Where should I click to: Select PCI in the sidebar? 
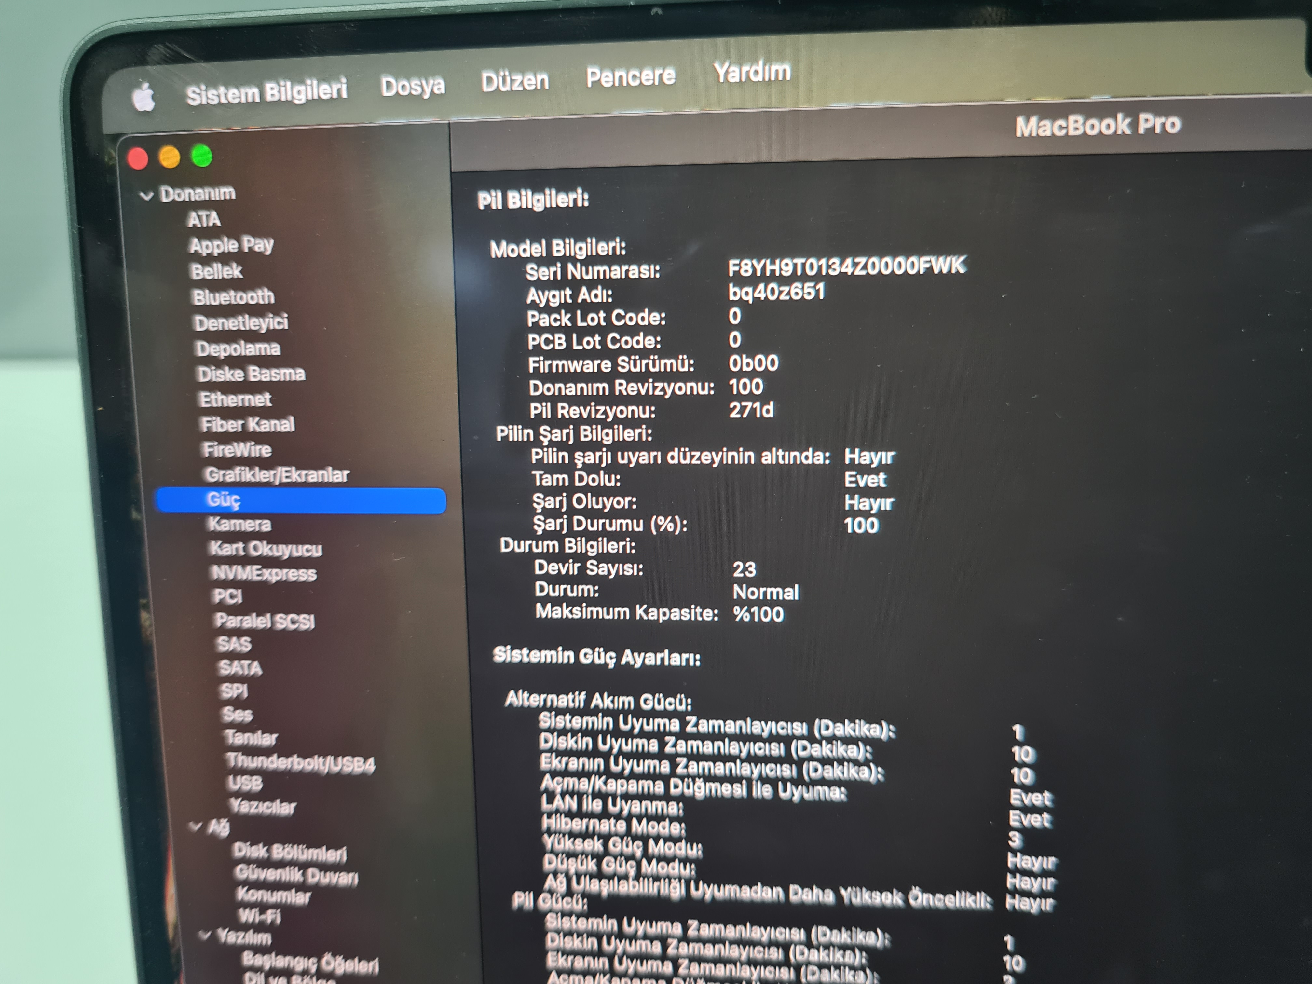tap(228, 596)
